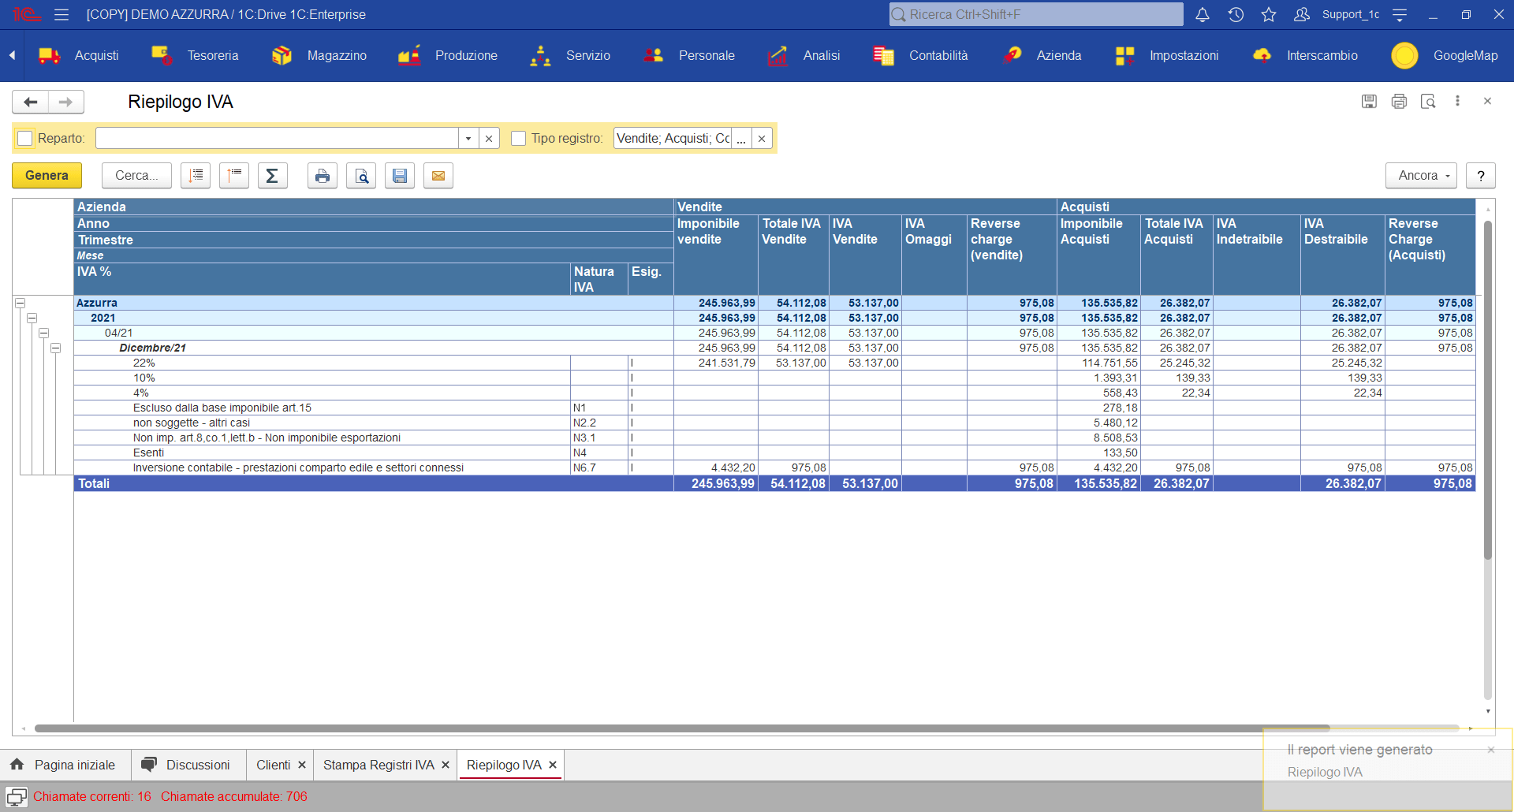The height and width of the screenshot is (812, 1514).
Task: Open the Produzione section
Action: [x=448, y=55]
